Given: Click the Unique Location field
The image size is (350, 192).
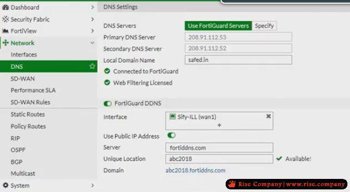Looking at the screenshot, I should pos(219,159).
